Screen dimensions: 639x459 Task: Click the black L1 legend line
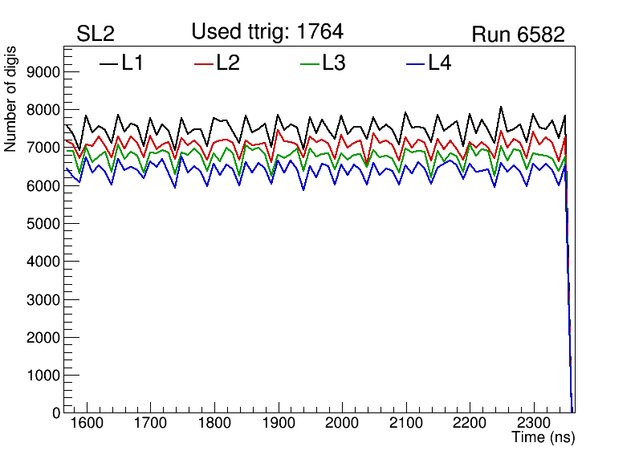pos(108,63)
